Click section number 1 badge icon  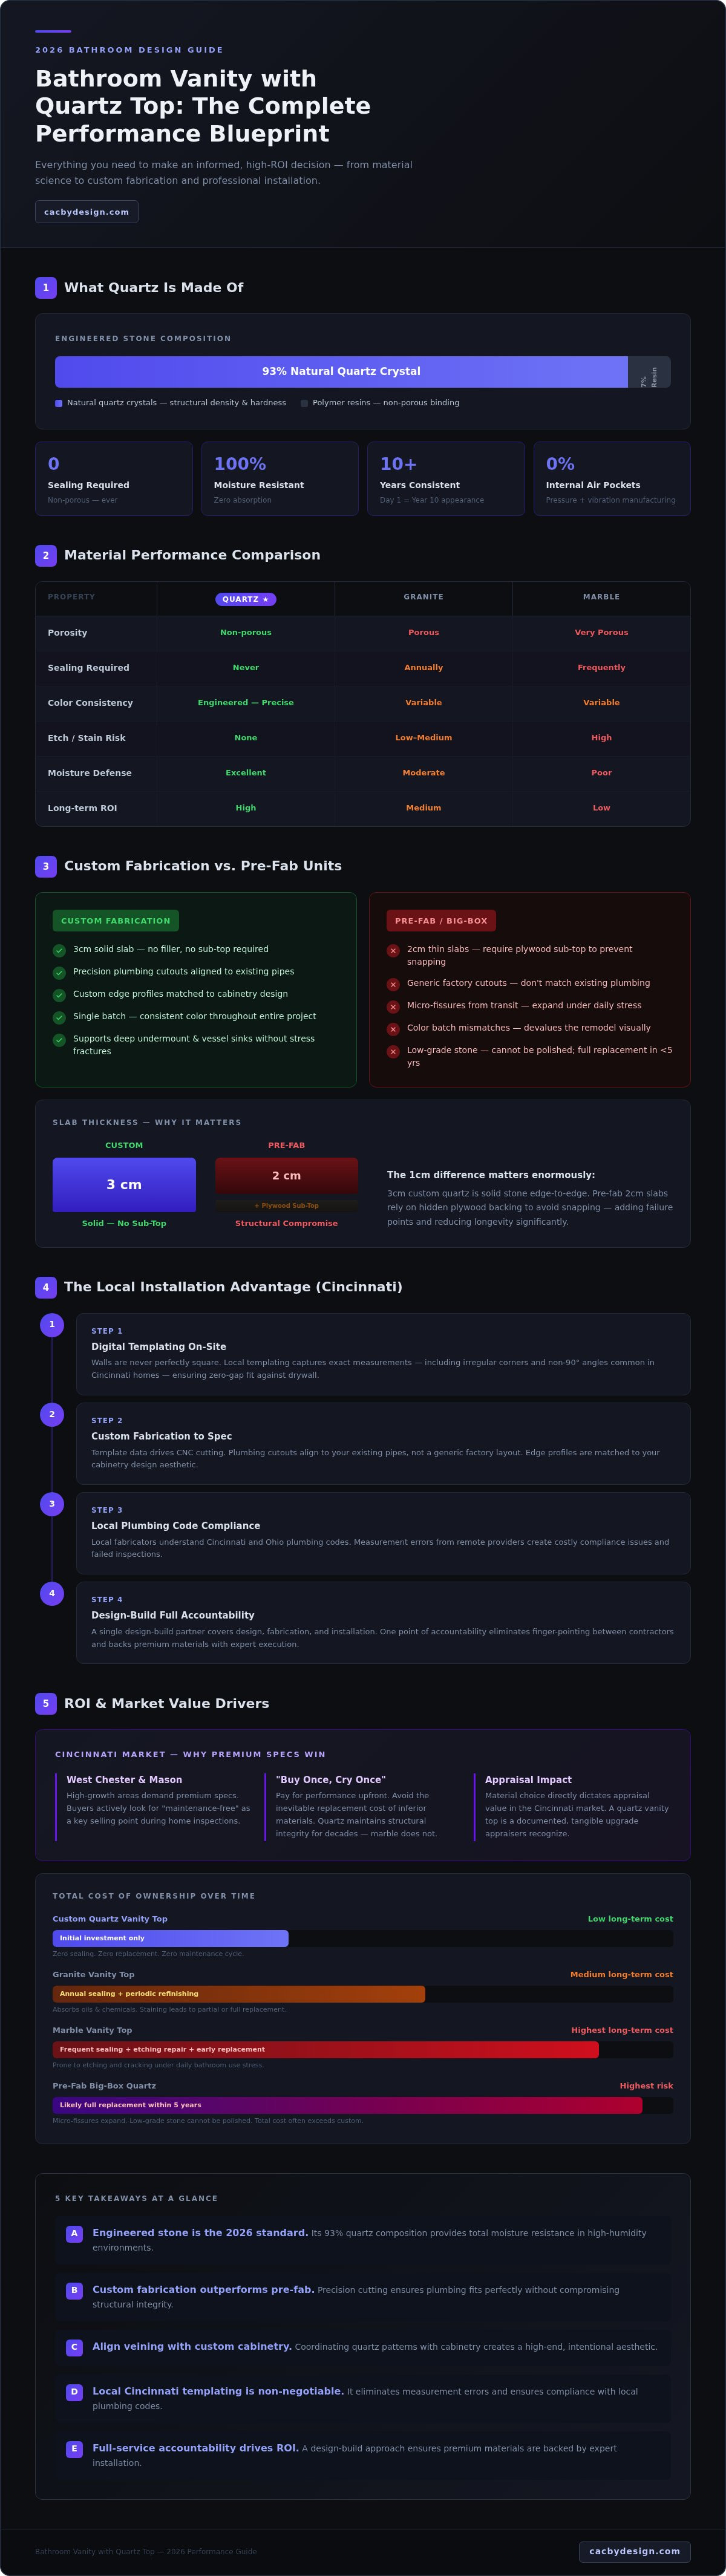46,288
